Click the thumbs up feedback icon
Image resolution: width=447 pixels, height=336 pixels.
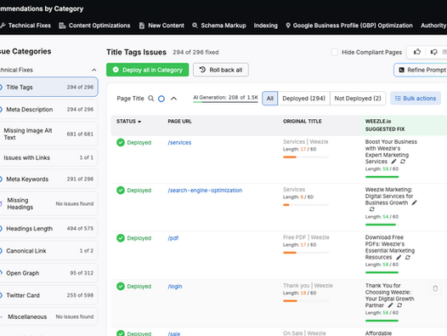click(417, 52)
